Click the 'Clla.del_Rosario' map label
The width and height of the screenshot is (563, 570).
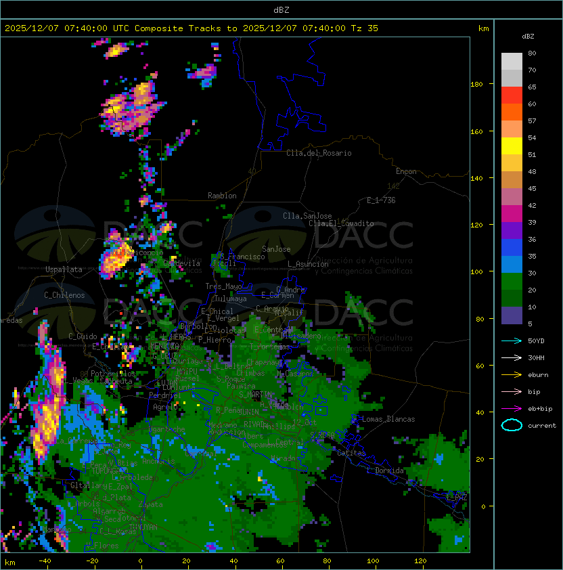coord(319,153)
